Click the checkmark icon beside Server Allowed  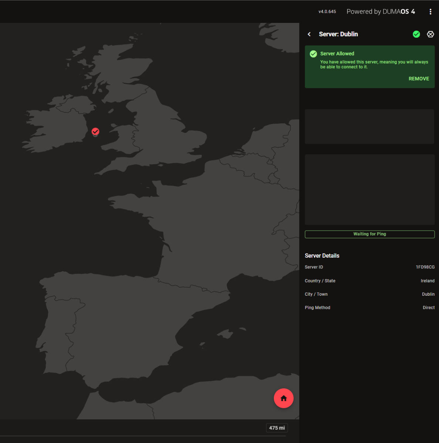click(x=313, y=54)
